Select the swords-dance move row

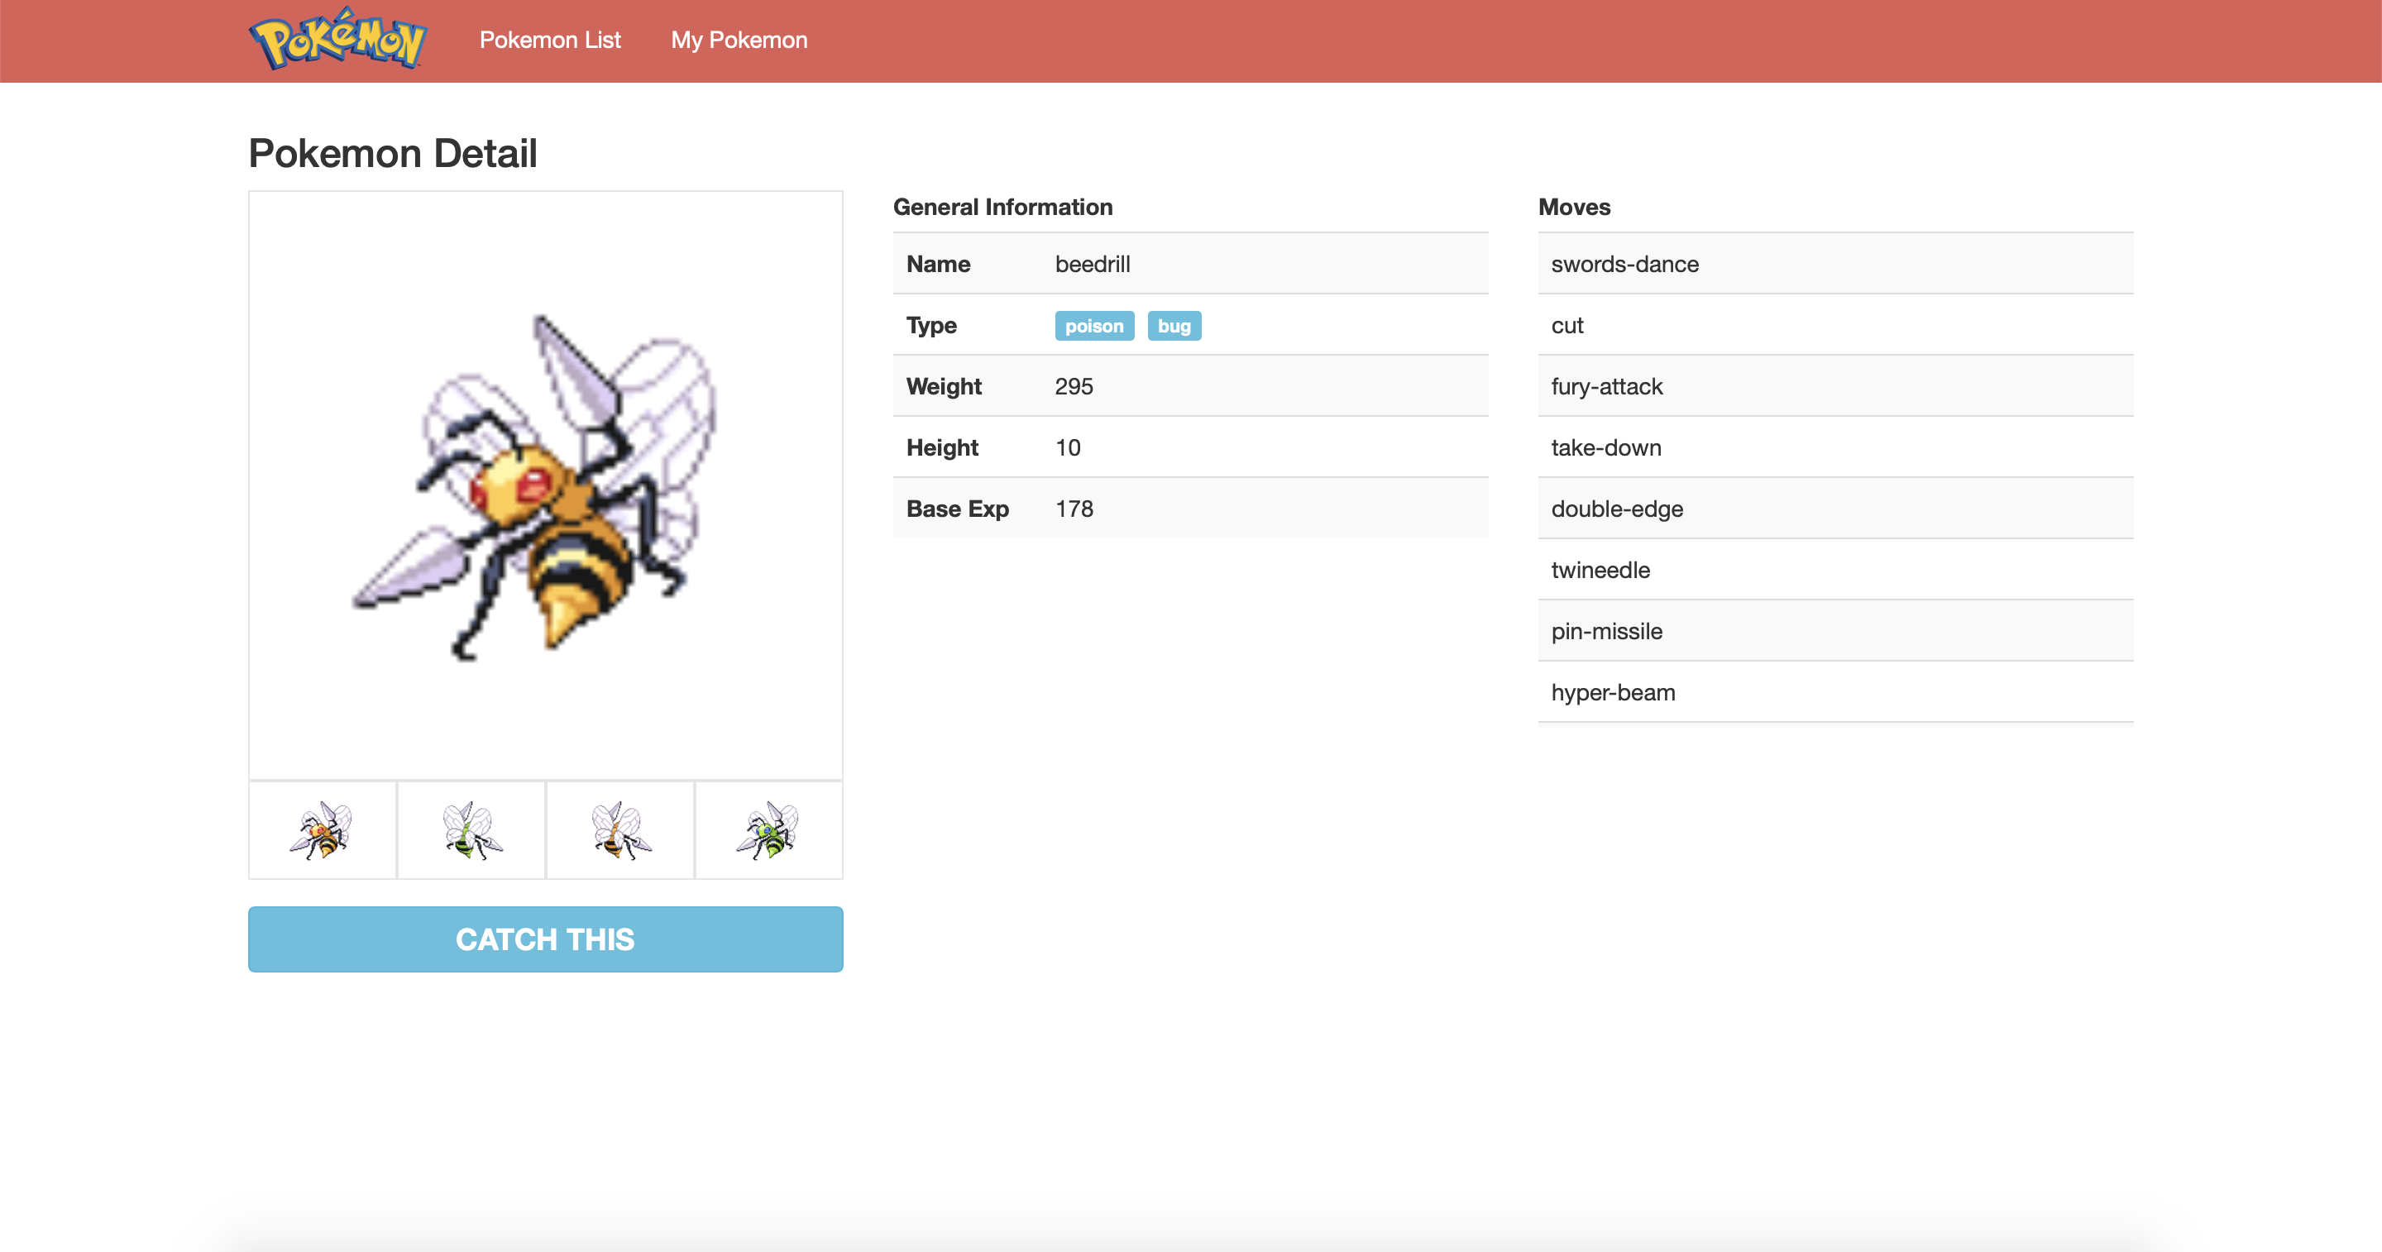click(x=1624, y=265)
